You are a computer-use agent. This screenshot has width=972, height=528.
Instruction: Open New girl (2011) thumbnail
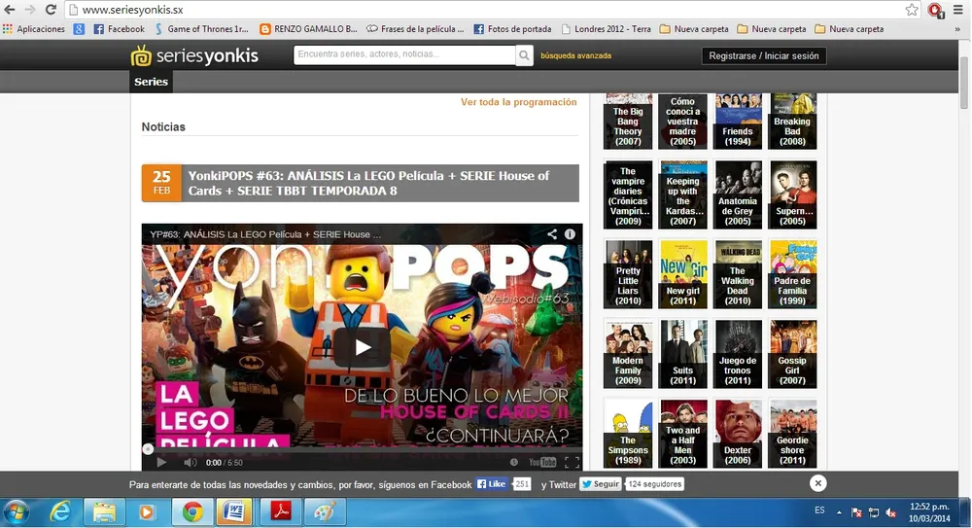pos(682,274)
